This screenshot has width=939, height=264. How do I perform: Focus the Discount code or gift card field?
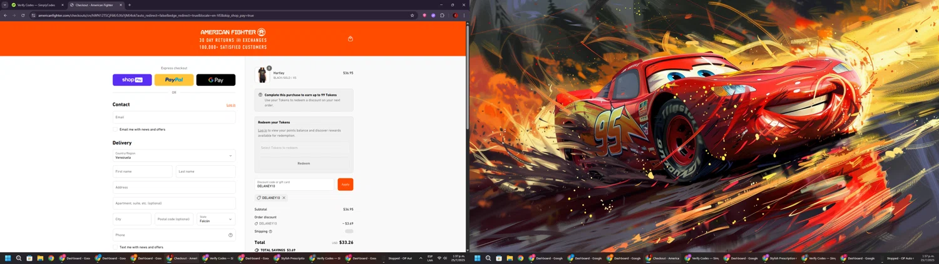294,184
